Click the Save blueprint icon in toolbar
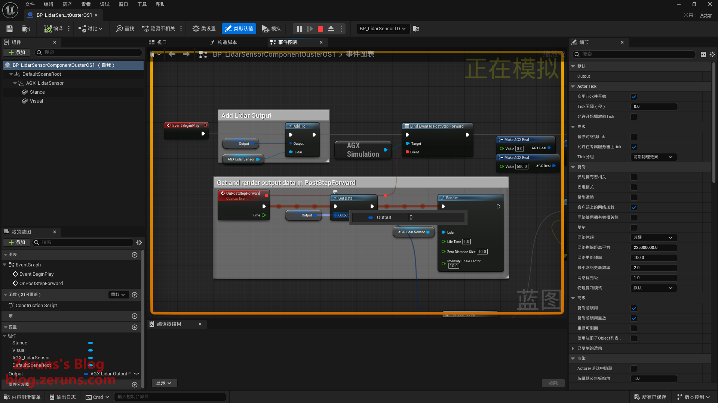 pyautogui.click(x=10, y=29)
